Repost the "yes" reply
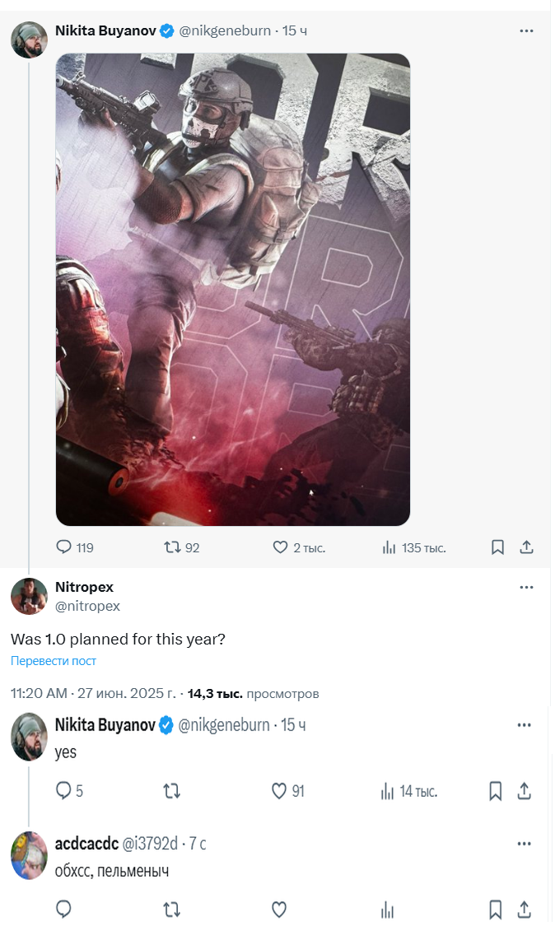Viewport: 555px width, 940px height. pyautogui.click(x=171, y=791)
